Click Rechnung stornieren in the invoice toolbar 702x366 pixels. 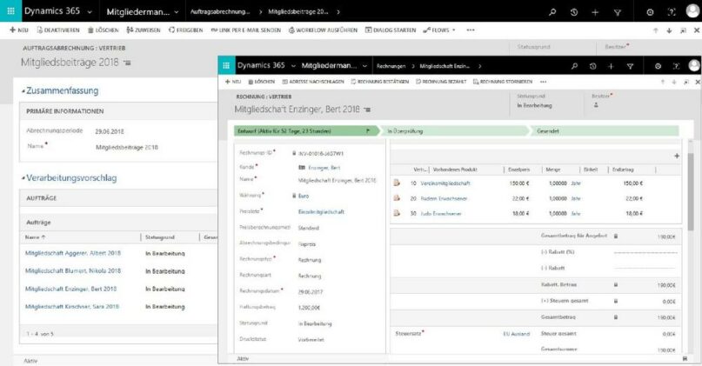[505, 81]
